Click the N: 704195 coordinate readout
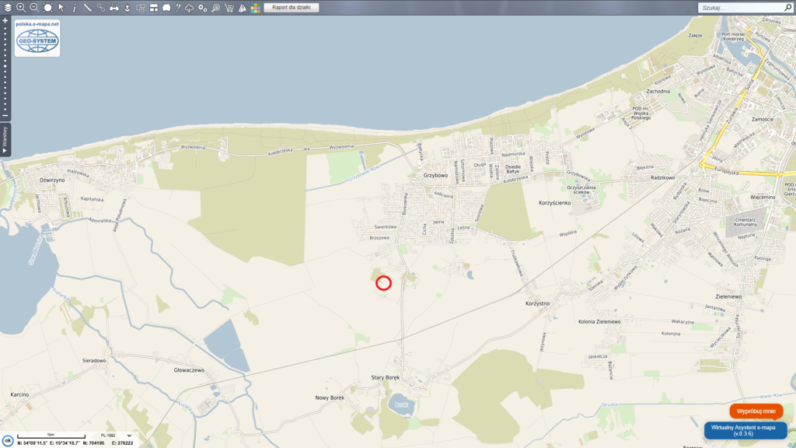Image resolution: width=796 pixels, height=448 pixels. click(92, 443)
